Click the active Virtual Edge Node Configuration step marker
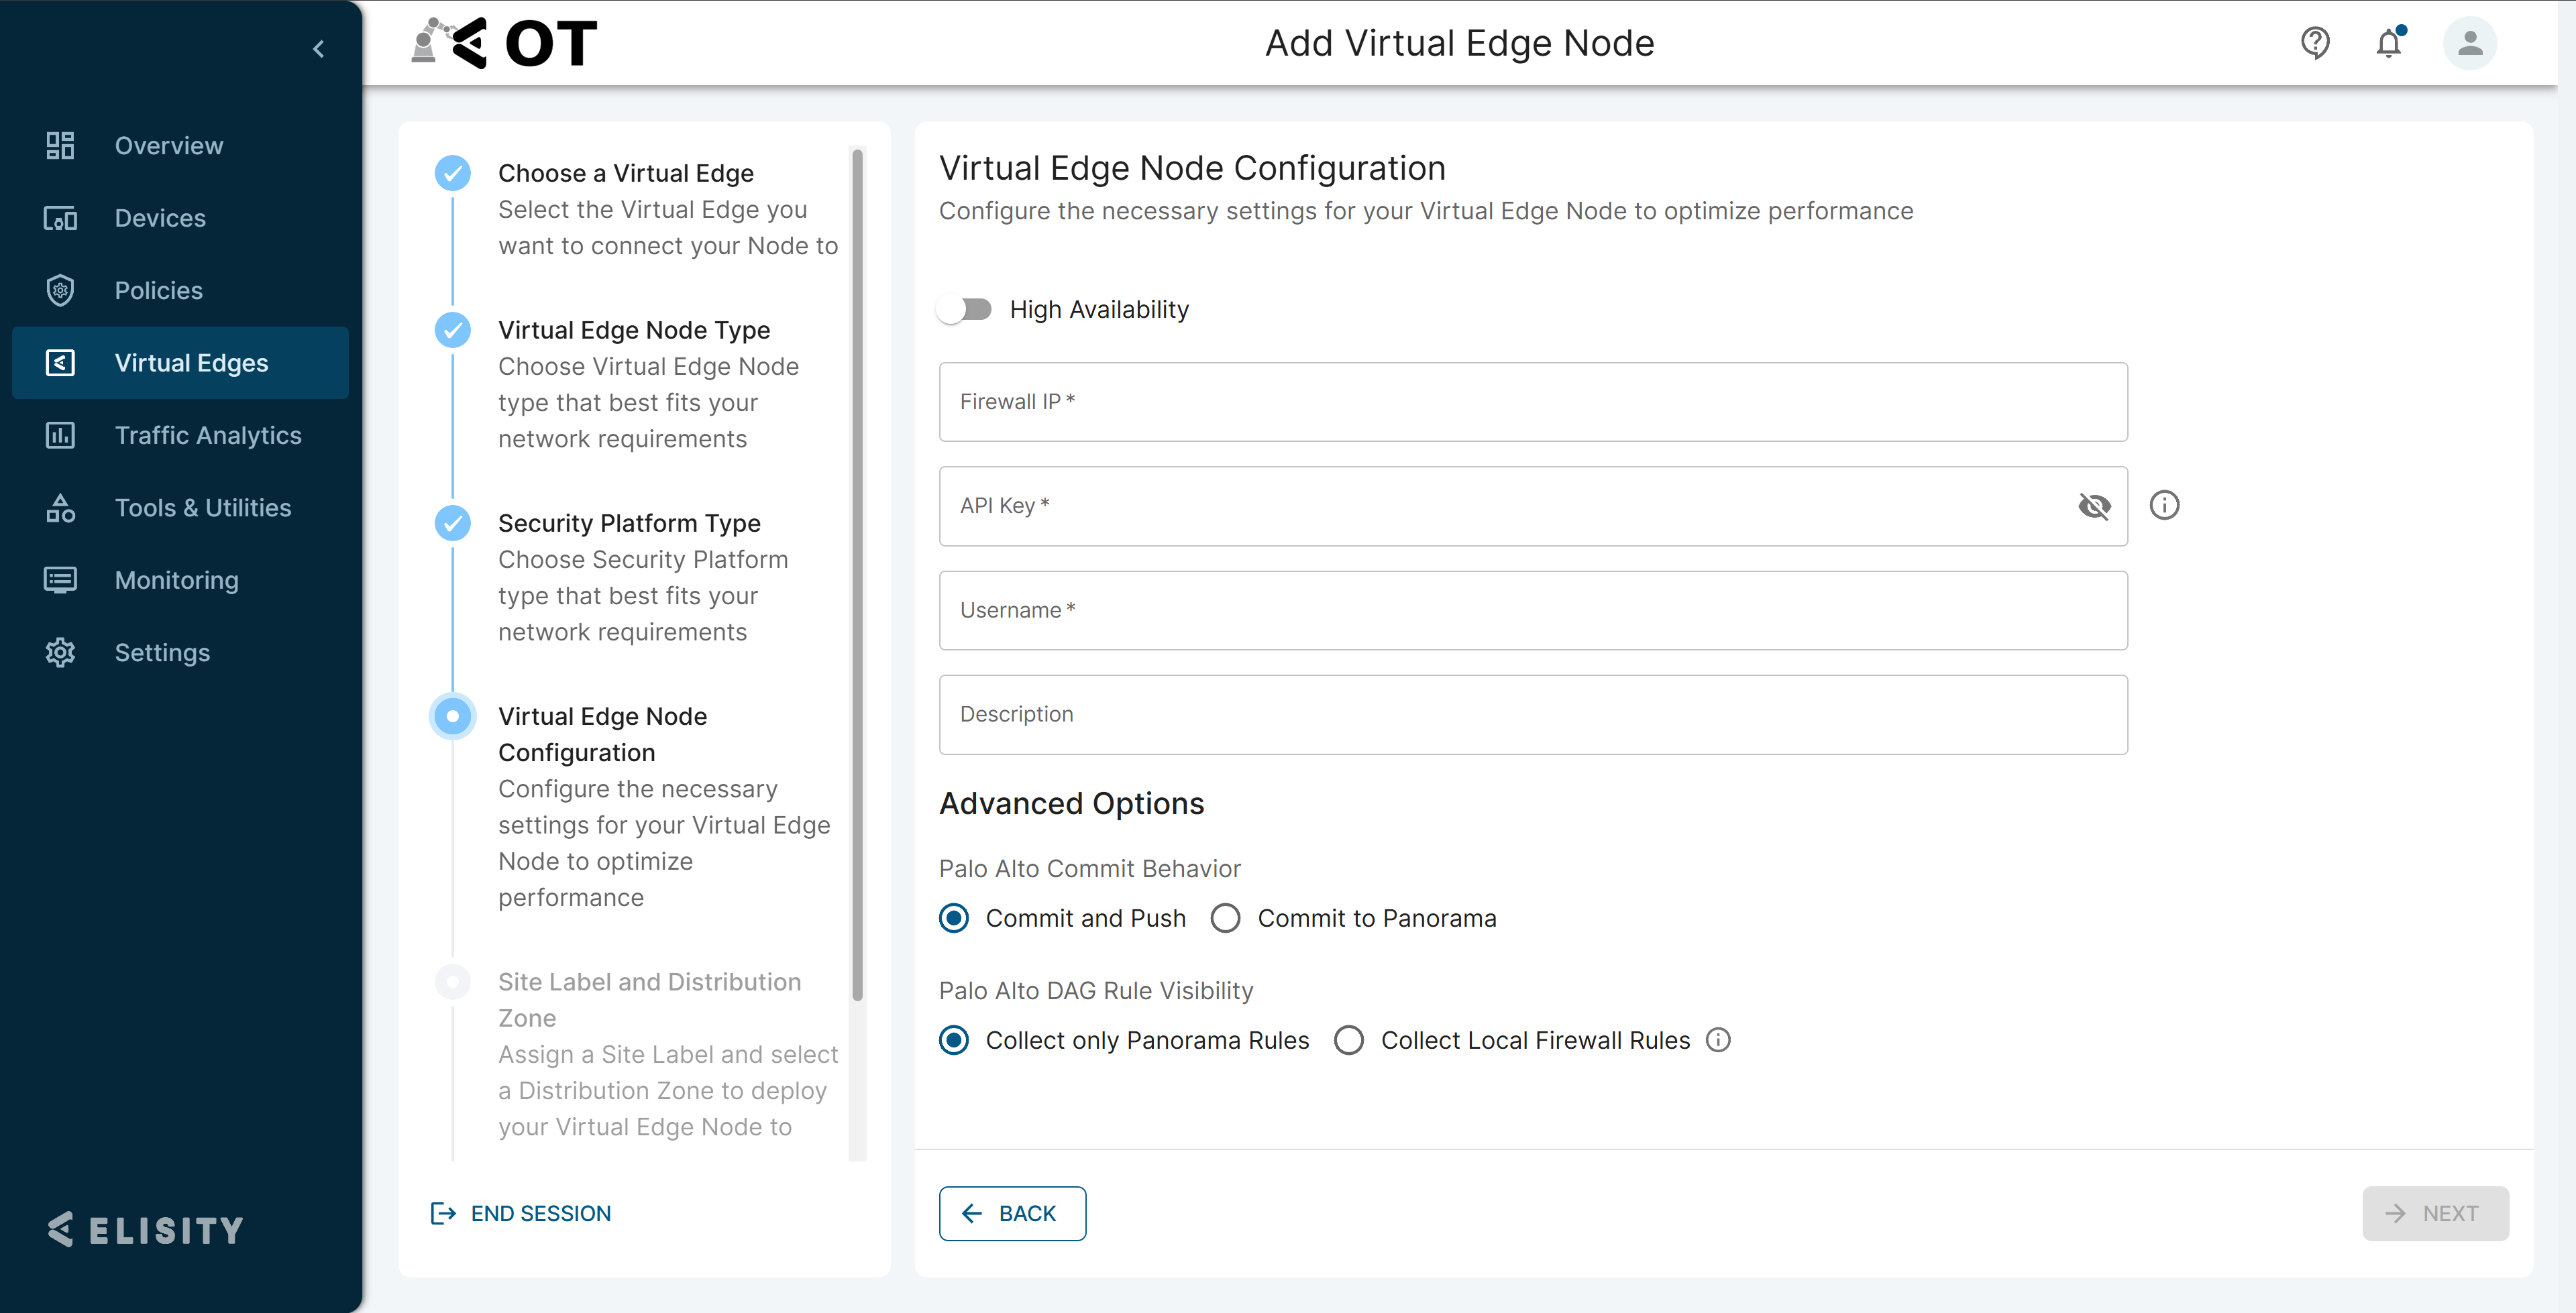 (453, 716)
